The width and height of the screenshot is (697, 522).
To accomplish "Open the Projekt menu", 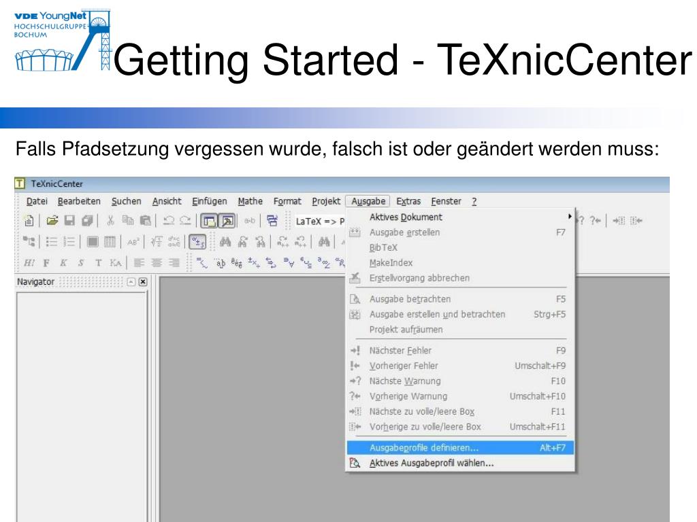I will tap(326, 201).
